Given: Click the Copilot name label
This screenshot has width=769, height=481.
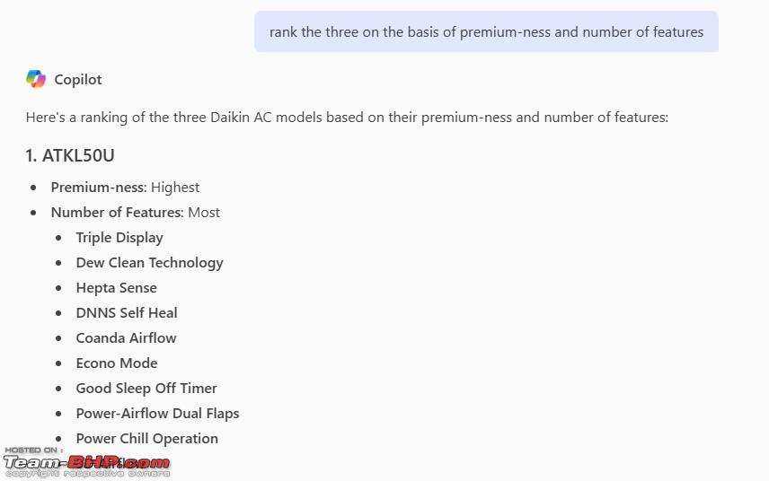Looking at the screenshot, I should (x=78, y=79).
